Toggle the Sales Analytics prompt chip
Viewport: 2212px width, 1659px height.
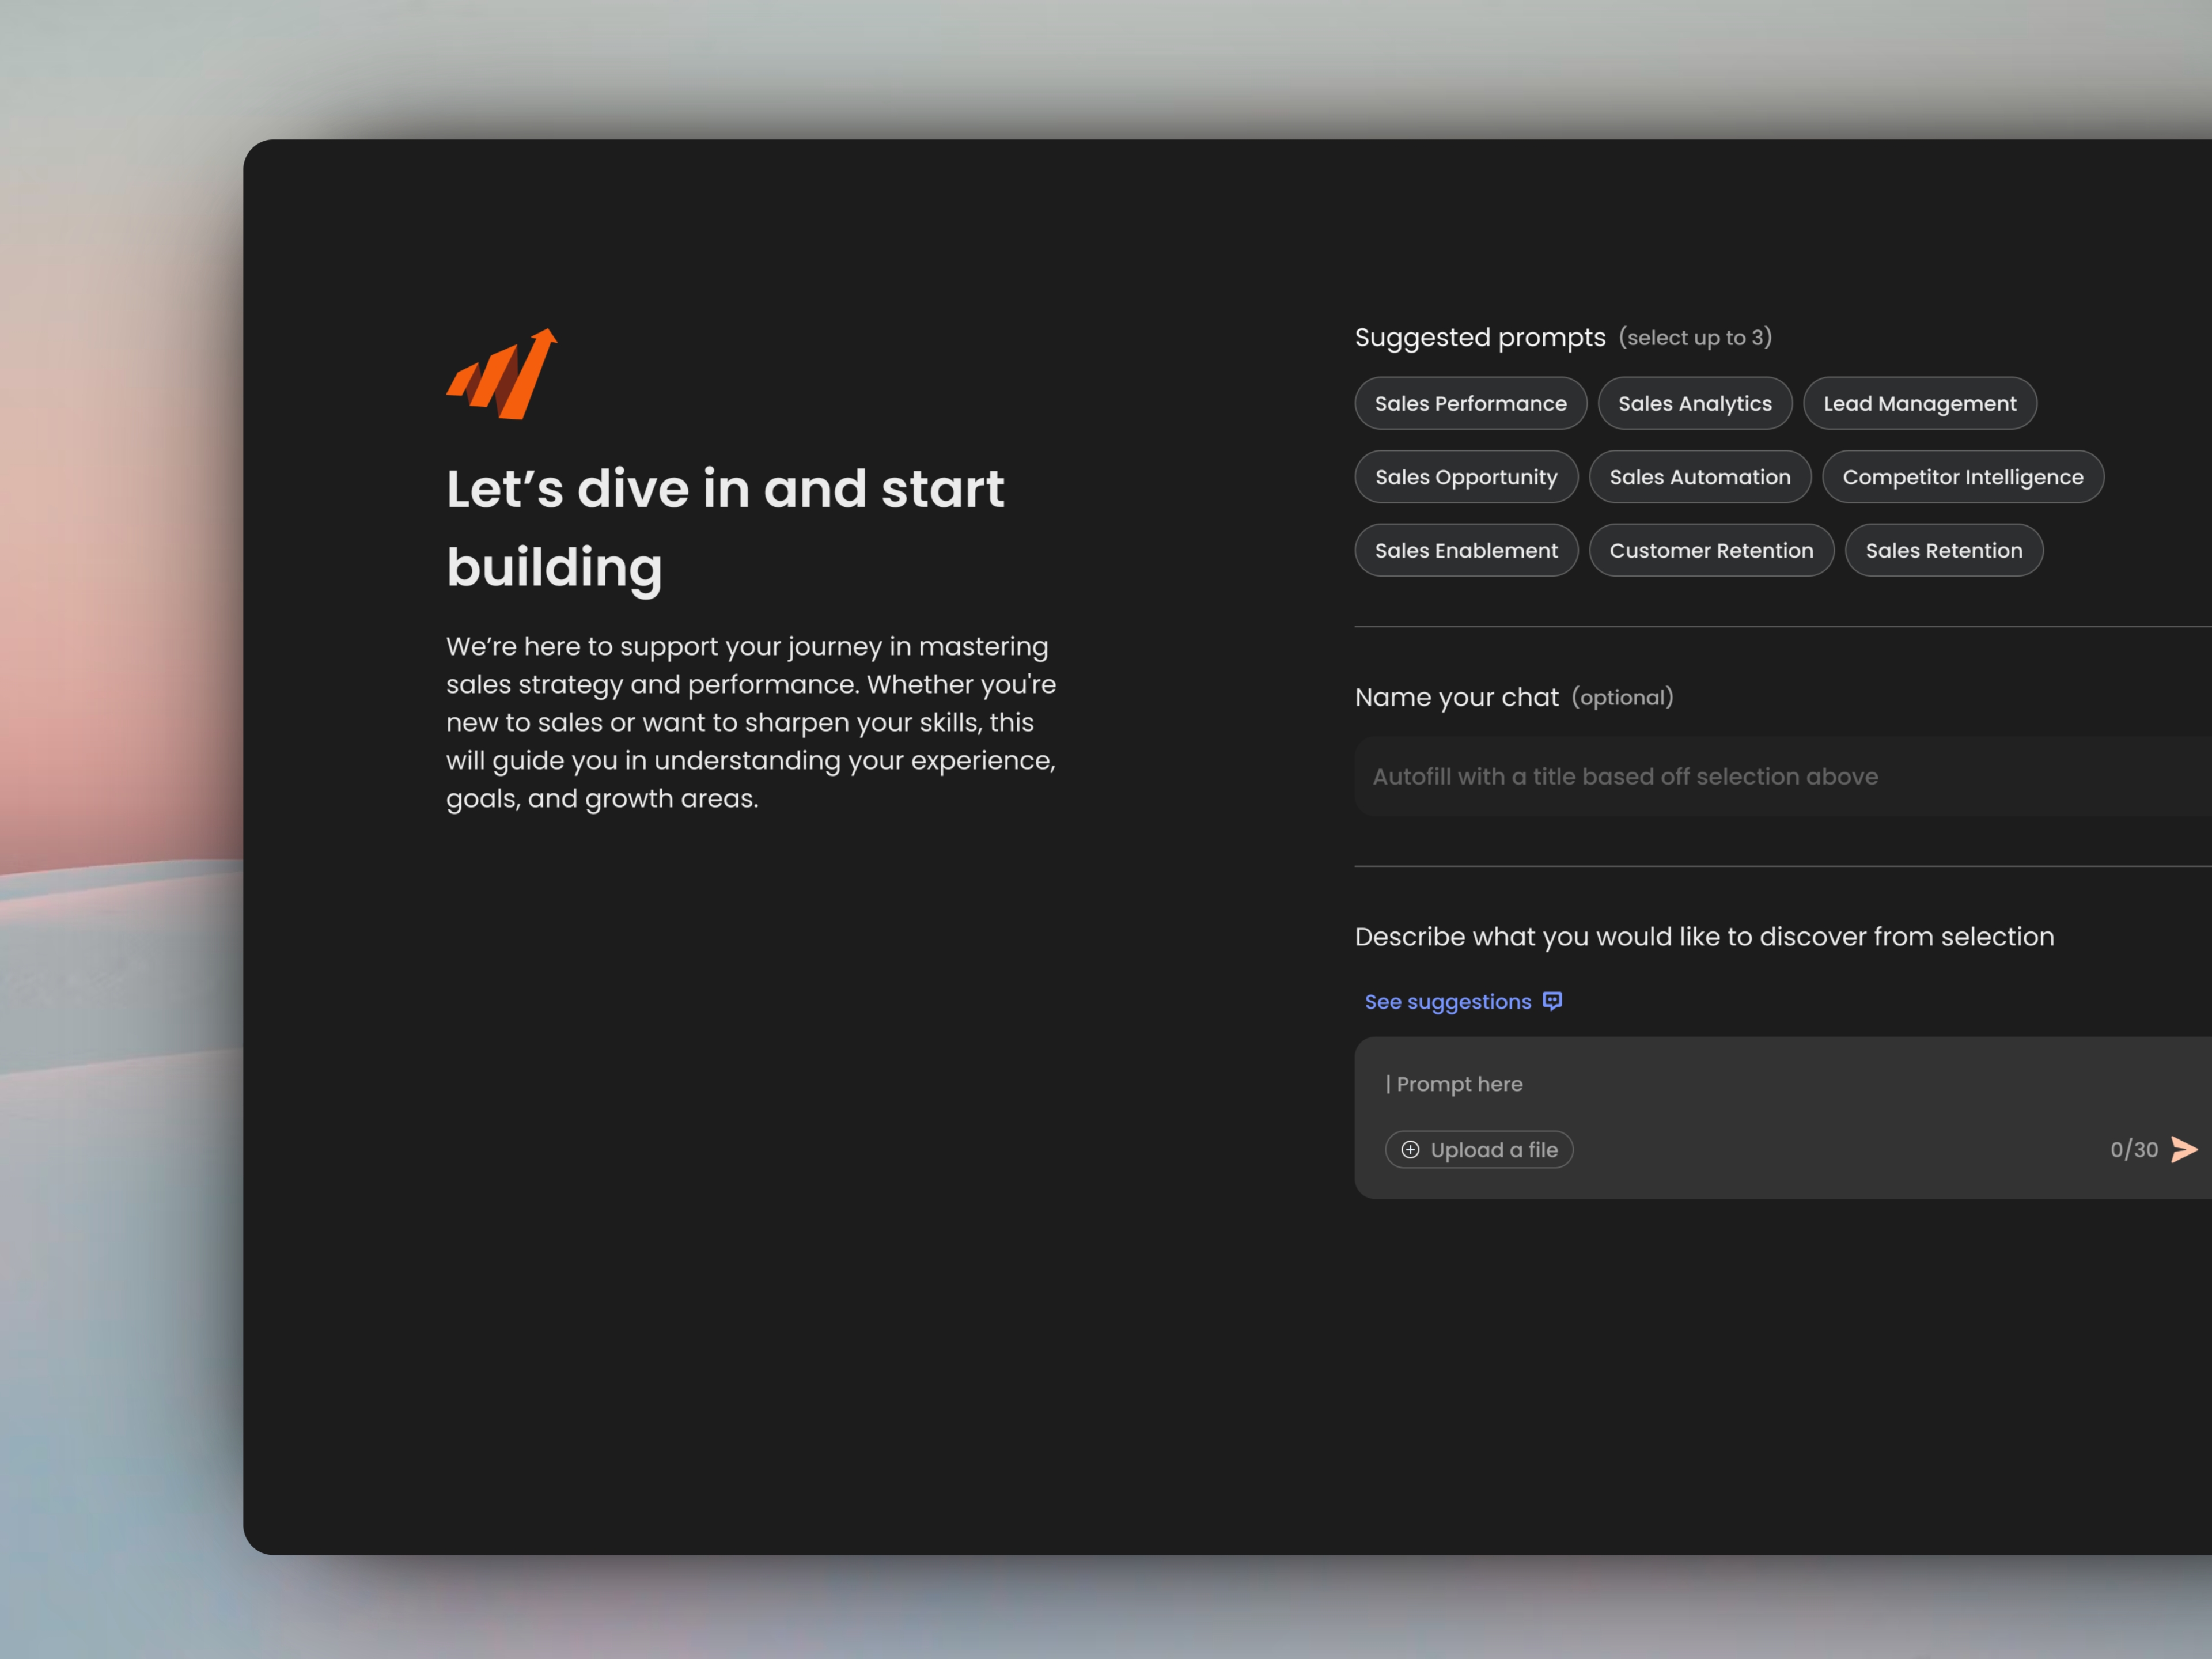point(1694,404)
